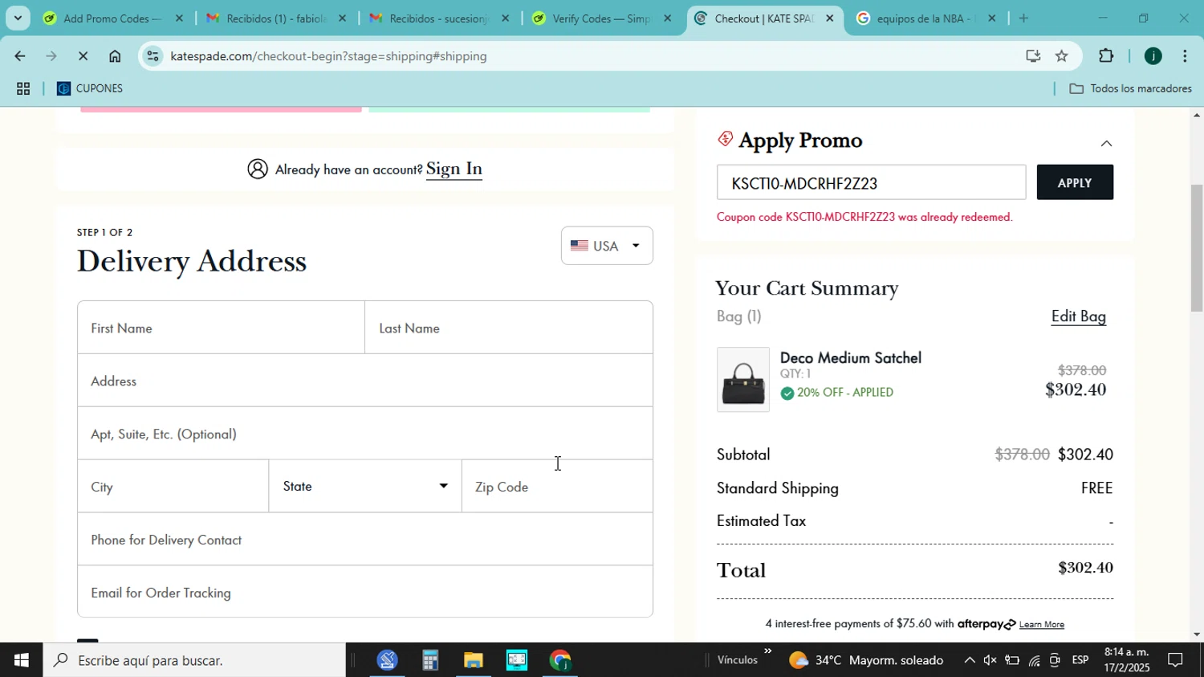1204x677 pixels.
Task: Close the Checkout KATE SPADE tab
Action: [x=830, y=18]
